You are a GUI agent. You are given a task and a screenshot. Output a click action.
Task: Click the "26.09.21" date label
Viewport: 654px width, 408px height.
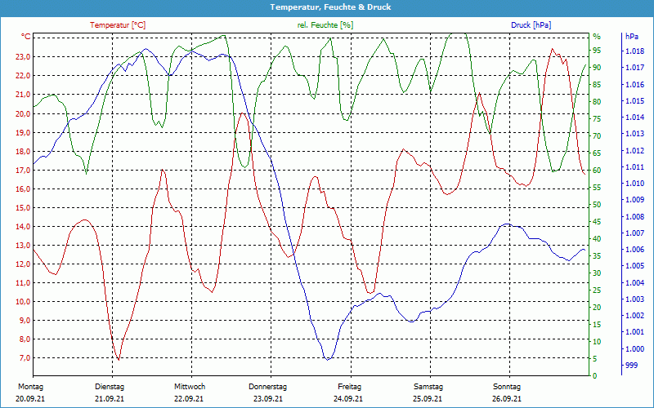507,399
